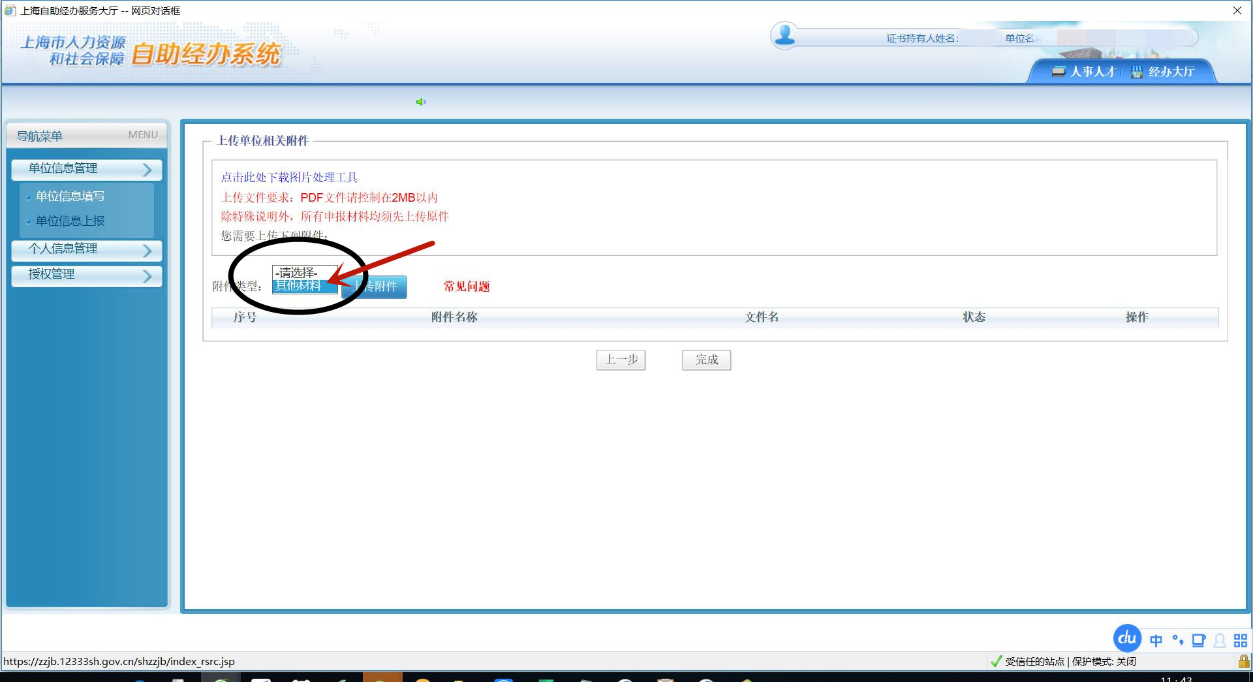Click the 上一步 previous step button

click(621, 360)
